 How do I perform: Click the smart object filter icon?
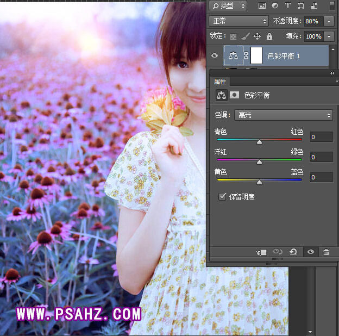coord(314,6)
